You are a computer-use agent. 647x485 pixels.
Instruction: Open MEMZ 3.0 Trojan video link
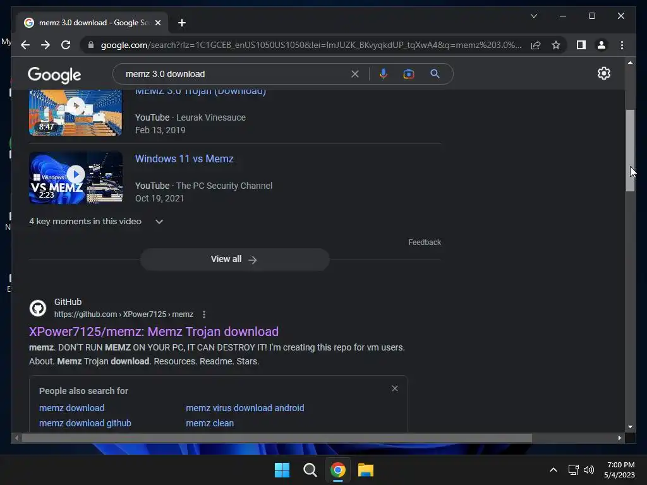[200, 92]
